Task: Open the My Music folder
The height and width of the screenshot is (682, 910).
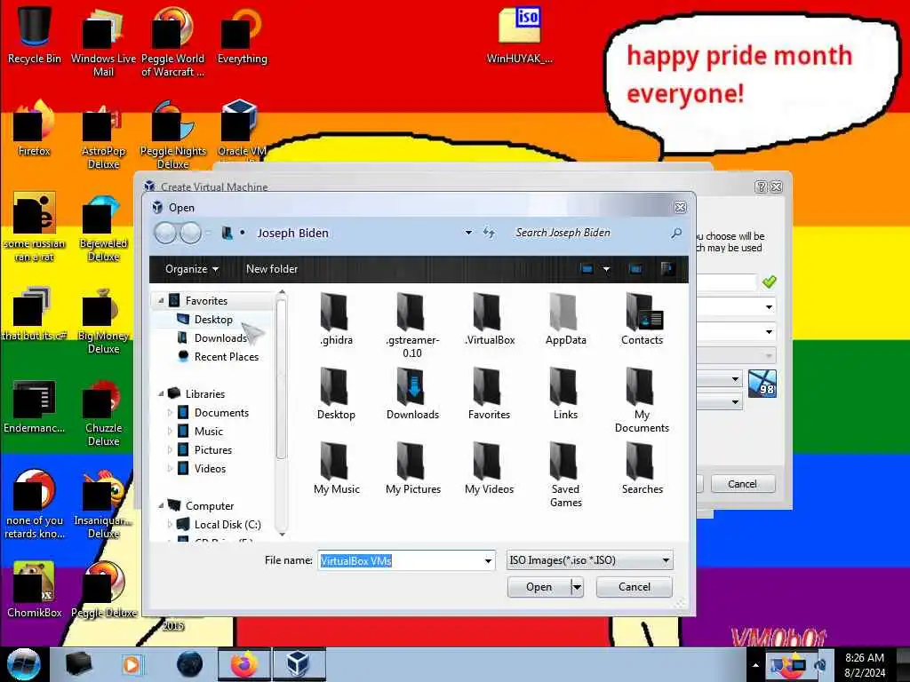Action: tap(336, 468)
